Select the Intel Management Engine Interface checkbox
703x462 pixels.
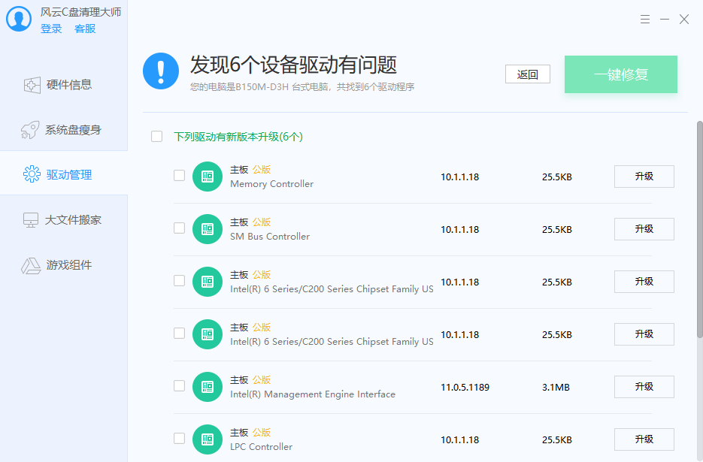pos(179,386)
